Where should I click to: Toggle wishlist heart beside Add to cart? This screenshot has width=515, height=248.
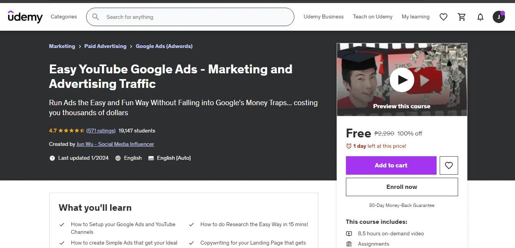449,165
